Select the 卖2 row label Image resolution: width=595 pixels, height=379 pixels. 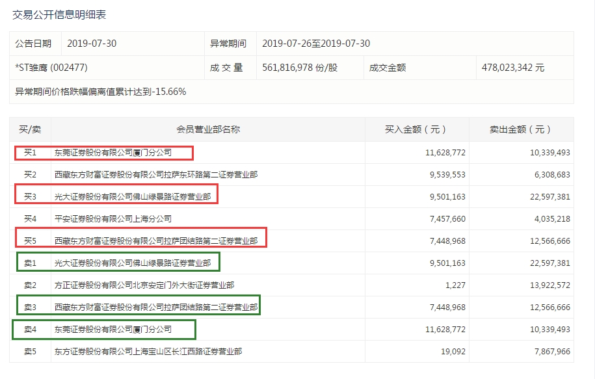click(30, 285)
